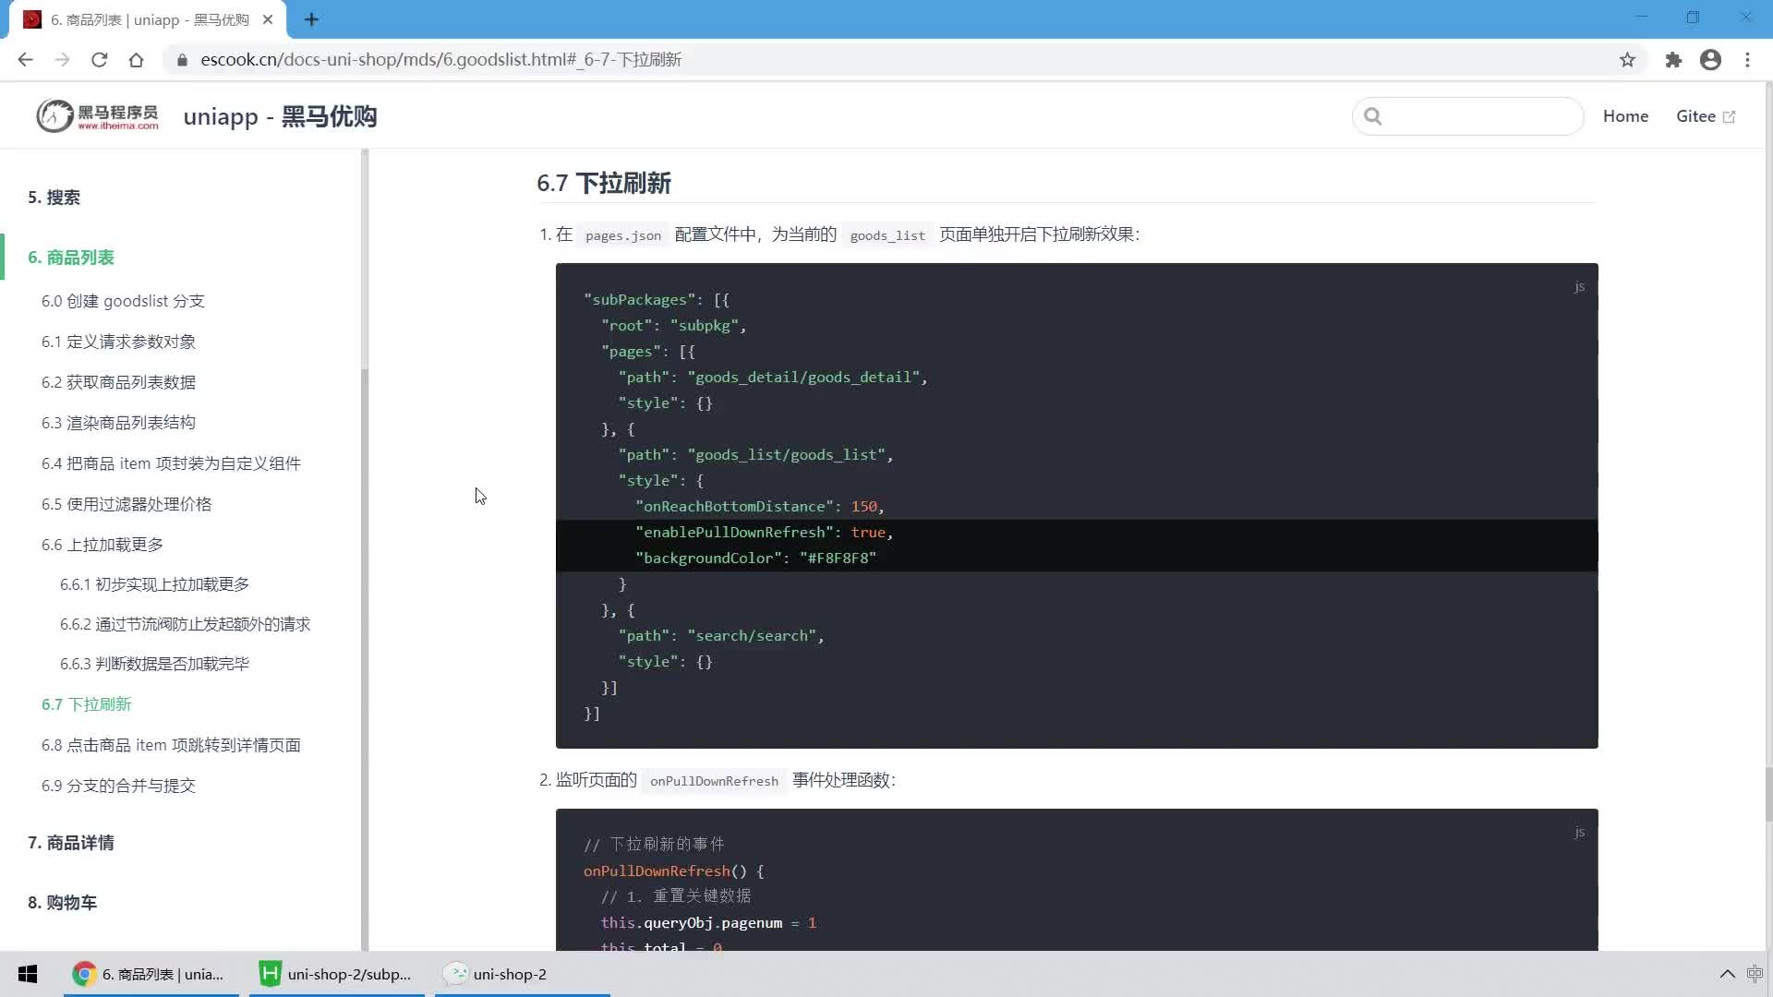
Task: Click inline code pages.json
Action: click(x=622, y=235)
